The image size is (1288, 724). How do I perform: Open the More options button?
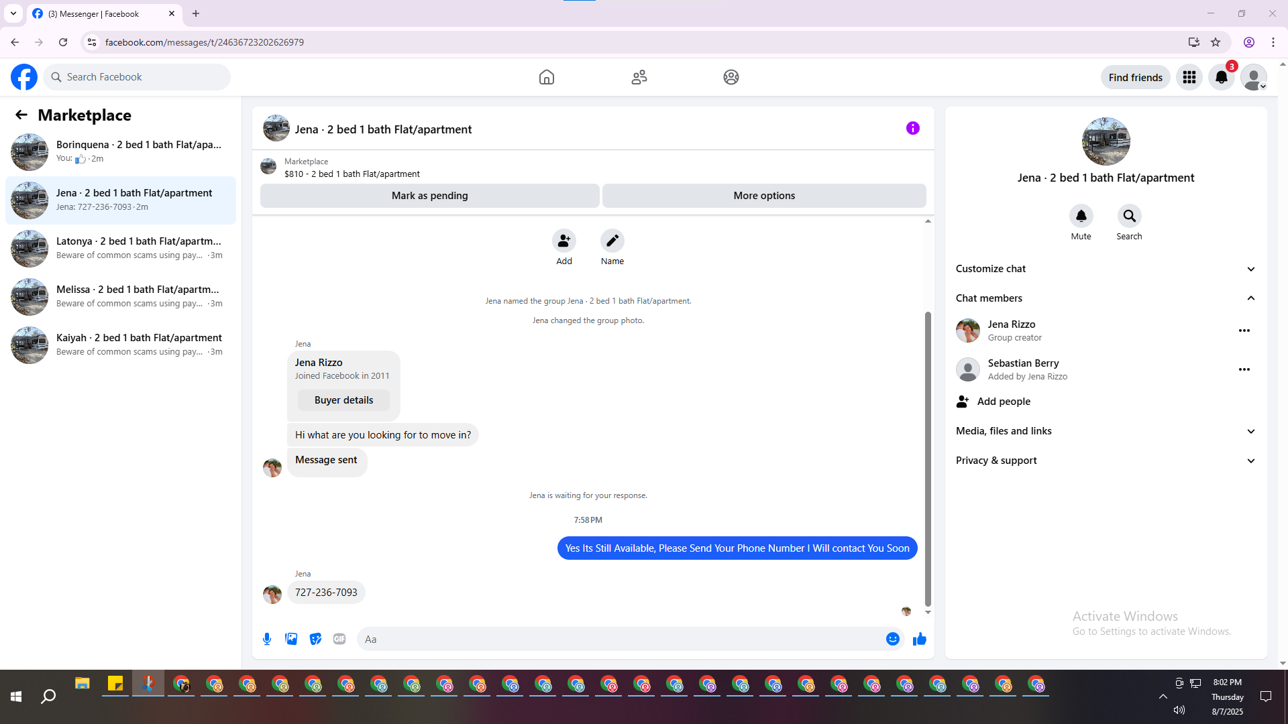click(764, 196)
